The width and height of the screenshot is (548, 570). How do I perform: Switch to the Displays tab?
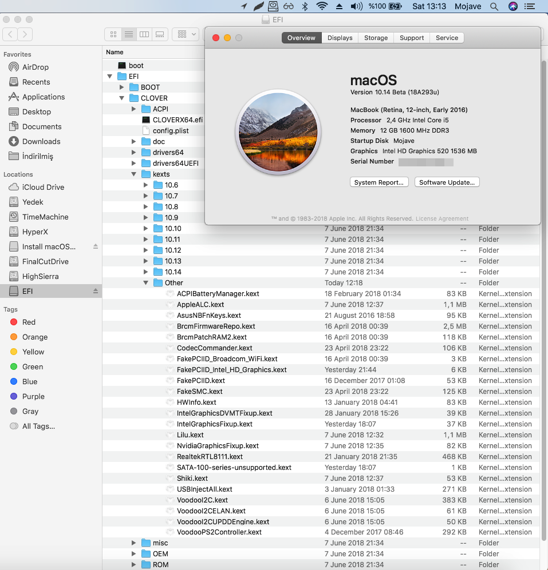[x=340, y=38]
